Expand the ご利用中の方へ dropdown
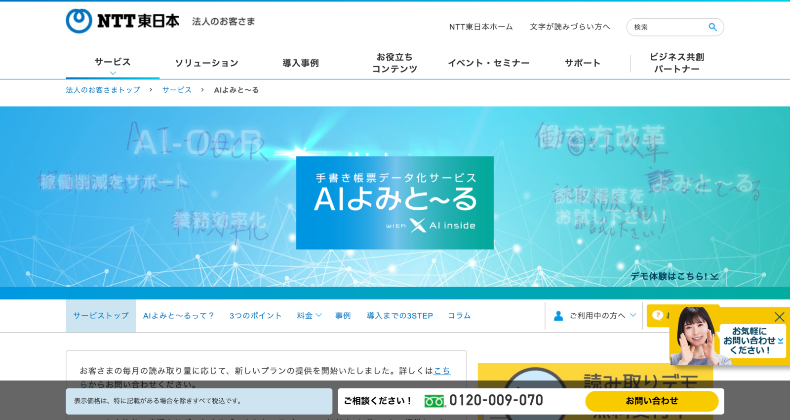The width and height of the screenshot is (790, 420). click(633, 315)
